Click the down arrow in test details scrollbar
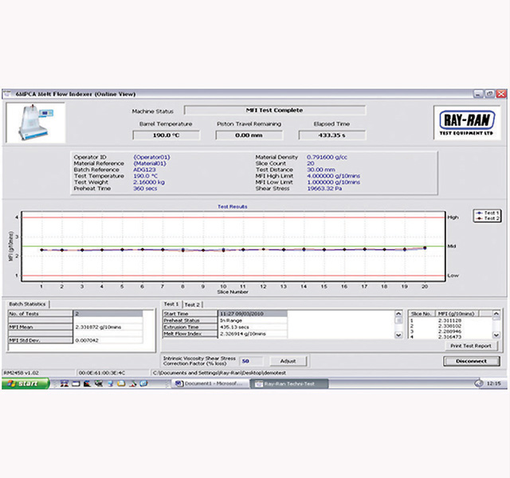 click(398, 335)
